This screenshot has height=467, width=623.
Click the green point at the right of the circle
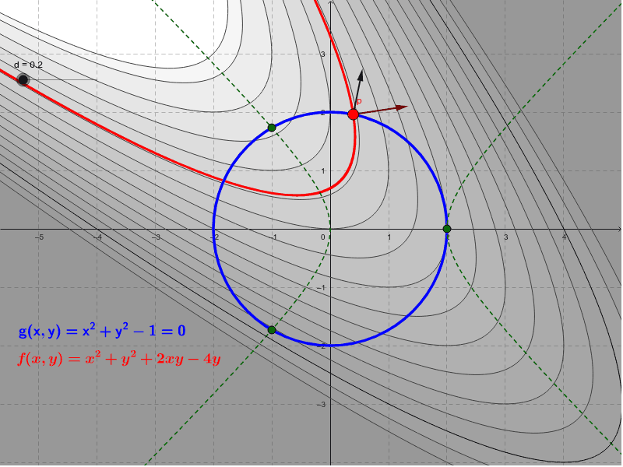(447, 229)
